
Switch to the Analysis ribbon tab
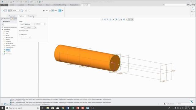[x=21, y=5]
